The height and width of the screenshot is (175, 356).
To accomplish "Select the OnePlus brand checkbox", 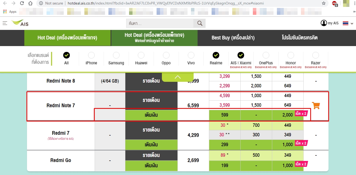I will (x=266, y=55).
